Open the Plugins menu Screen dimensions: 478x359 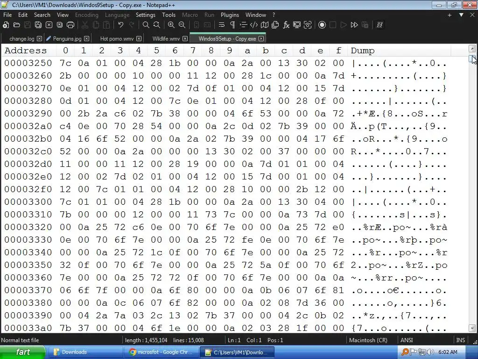[x=230, y=14]
